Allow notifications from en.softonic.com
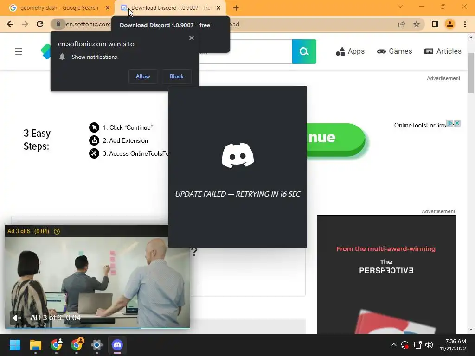Screen dimensions: 475x356 143,76
